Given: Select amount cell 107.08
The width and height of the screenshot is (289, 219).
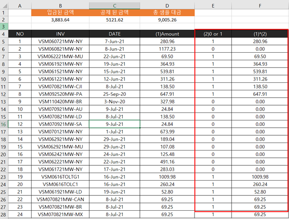Looking at the screenshot, I should (167, 147).
